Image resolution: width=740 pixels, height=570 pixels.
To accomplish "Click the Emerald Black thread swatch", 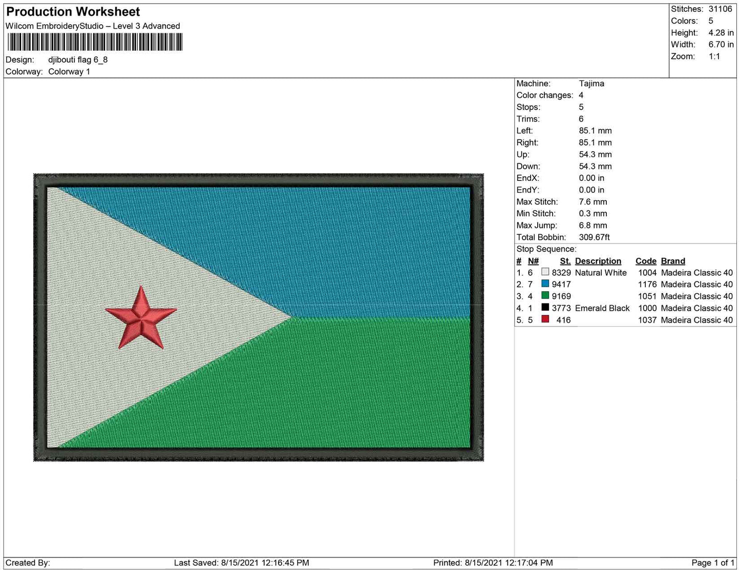I will point(545,308).
